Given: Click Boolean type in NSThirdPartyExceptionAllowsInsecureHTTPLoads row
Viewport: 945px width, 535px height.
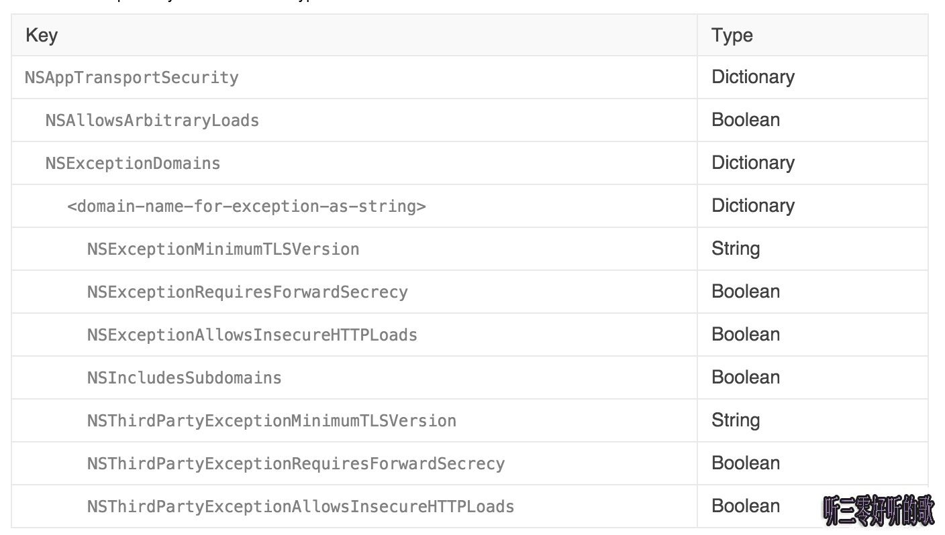Looking at the screenshot, I should [746, 506].
